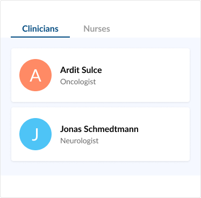
Task: Click the blank tab bar right of Nurses
Action: pyautogui.click(x=154, y=28)
